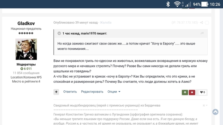Tap the battery indicator icon
This screenshot has width=223, height=125.
[x=205, y=4]
